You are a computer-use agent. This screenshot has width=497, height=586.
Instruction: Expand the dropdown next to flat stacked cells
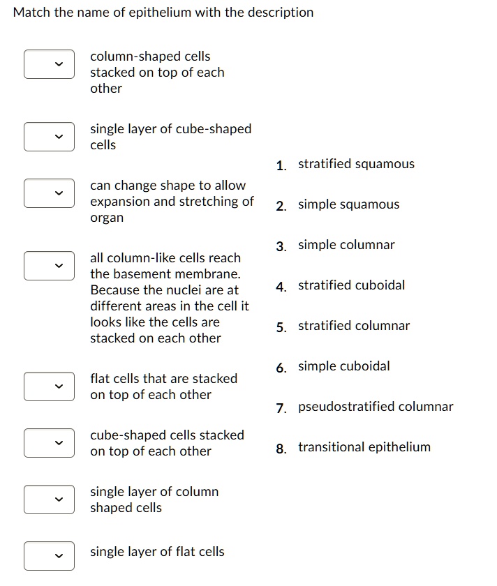pos(49,386)
